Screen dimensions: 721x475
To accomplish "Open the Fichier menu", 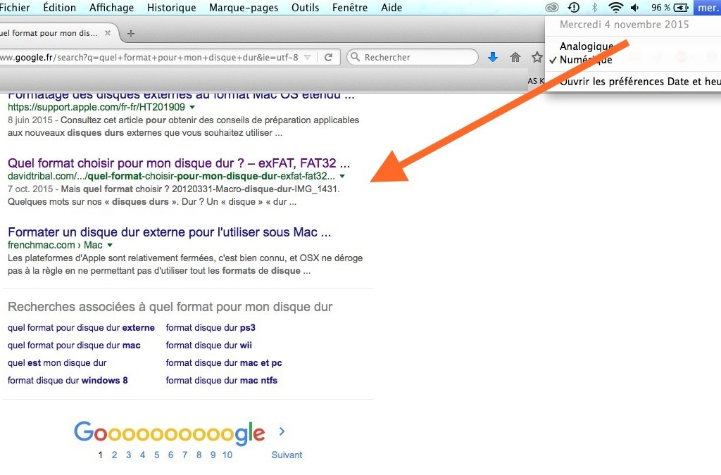I will point(14,7).
